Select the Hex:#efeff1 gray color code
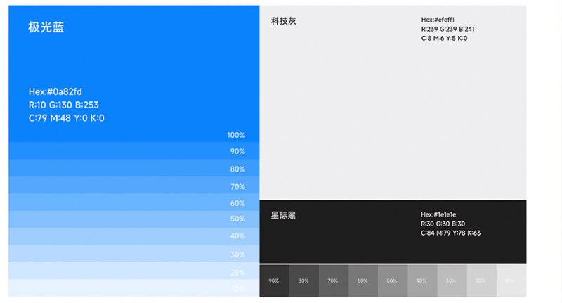Image resolution: width=562 pixels, height=303 pixels. tap(438, 20)
